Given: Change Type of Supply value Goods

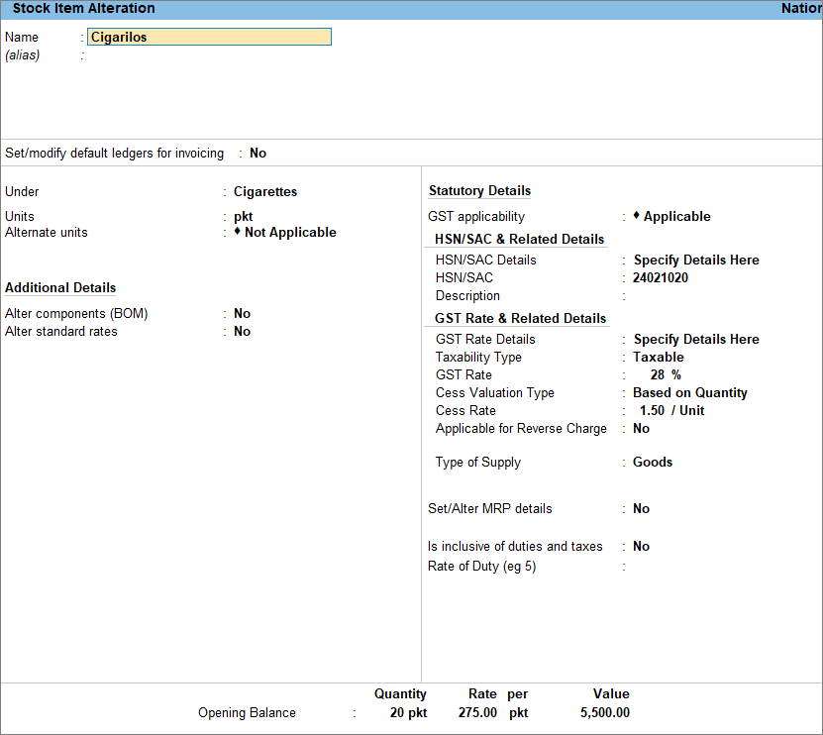Looking at the screenshot, I should (x=653, y=462).
